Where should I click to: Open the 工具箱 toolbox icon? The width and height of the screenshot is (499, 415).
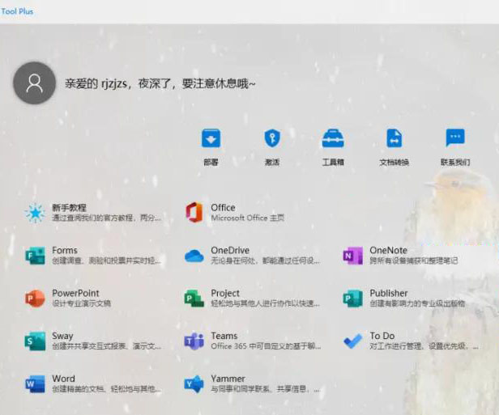coord(333,138)
